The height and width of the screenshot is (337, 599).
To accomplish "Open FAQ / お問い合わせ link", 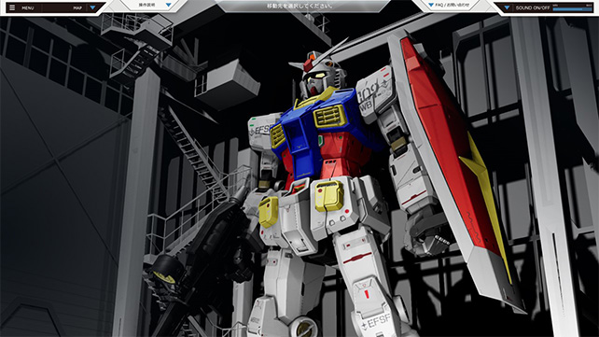I will [453, 5].
